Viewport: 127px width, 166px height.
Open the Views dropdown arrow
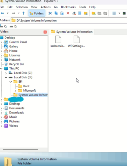[119, 13]
